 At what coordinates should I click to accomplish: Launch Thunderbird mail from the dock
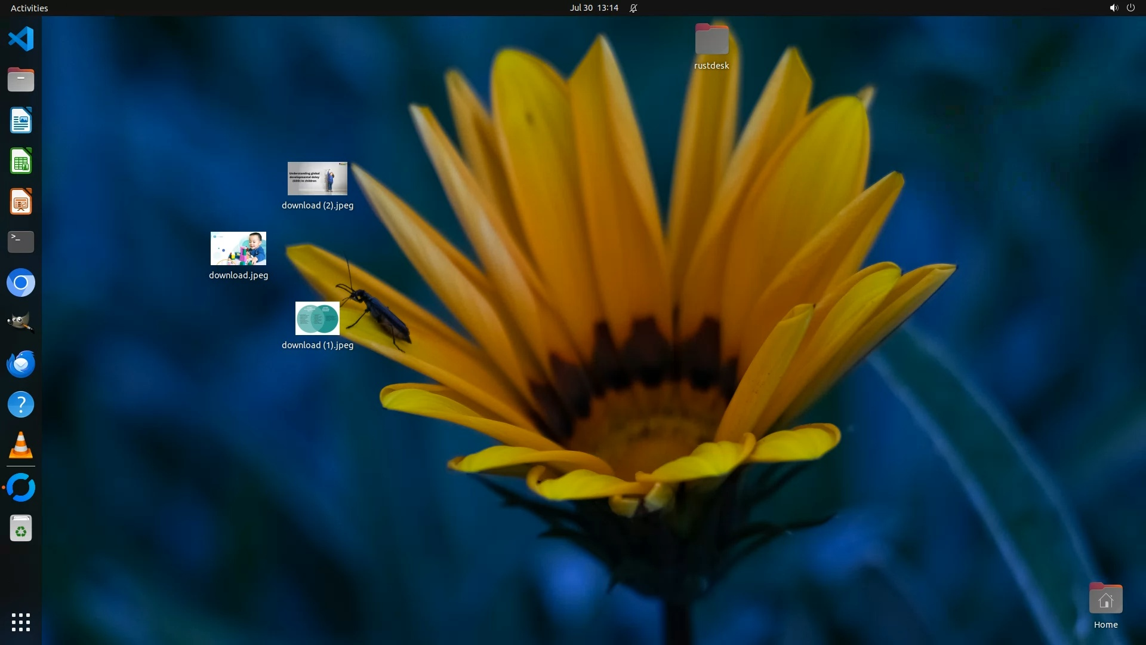(21, 364)
